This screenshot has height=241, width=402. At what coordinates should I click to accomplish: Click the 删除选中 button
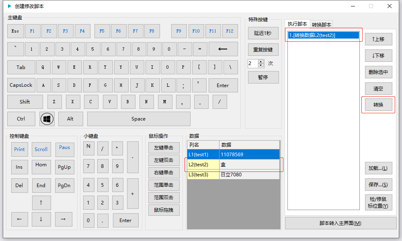(x=378, y=72)
